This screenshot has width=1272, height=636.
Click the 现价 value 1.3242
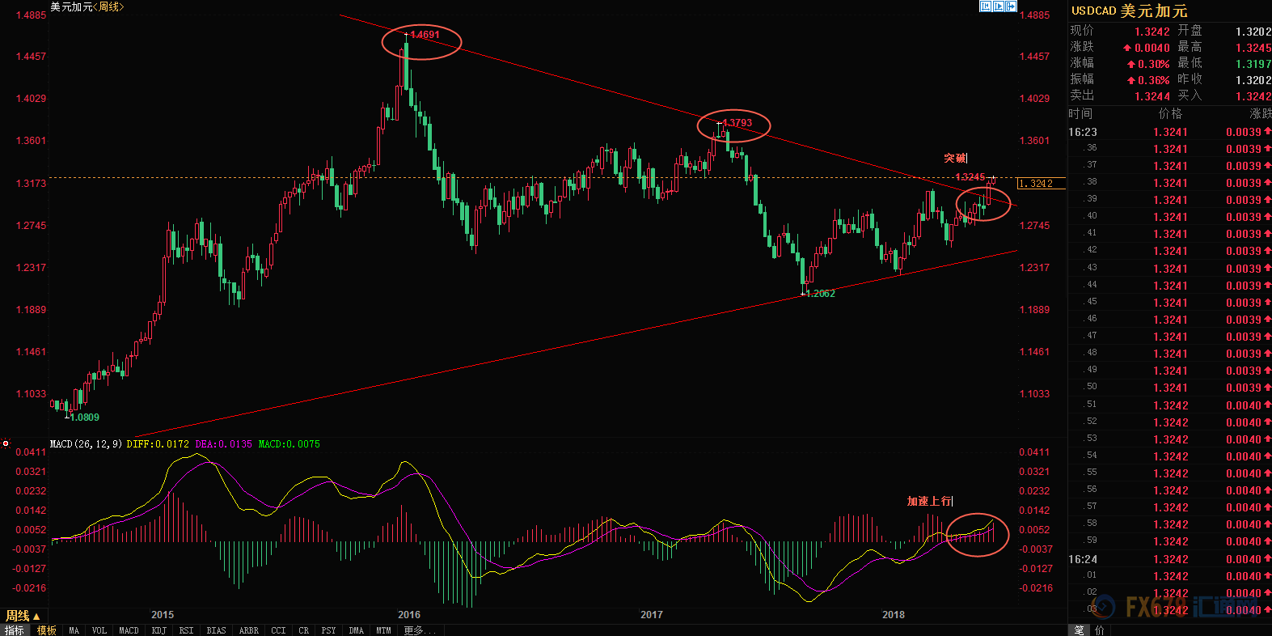coord(1152,32)
